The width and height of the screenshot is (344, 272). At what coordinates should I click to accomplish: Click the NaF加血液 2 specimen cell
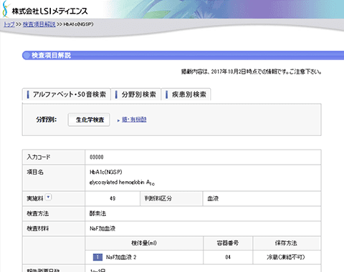coord(144,257)
